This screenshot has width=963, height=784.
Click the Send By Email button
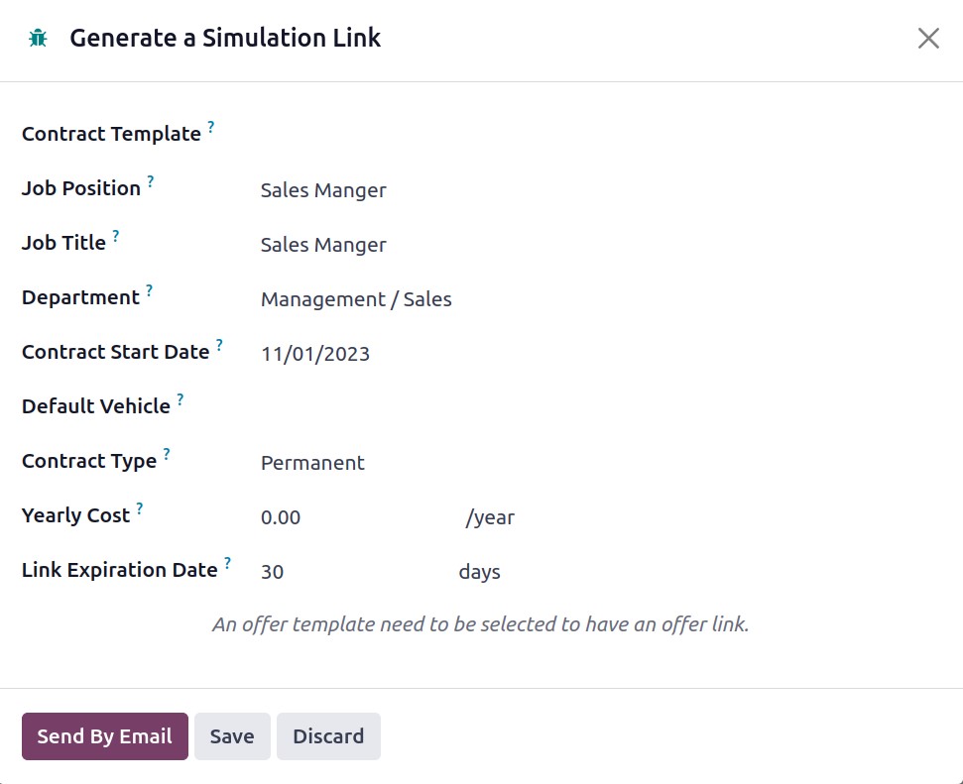point(105,736)
